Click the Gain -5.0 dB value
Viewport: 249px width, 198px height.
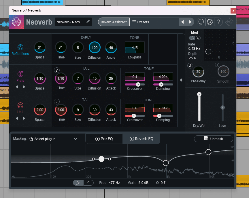143,183
